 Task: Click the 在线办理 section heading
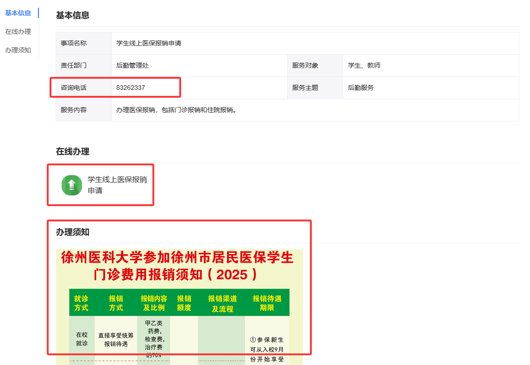[72, 151]
